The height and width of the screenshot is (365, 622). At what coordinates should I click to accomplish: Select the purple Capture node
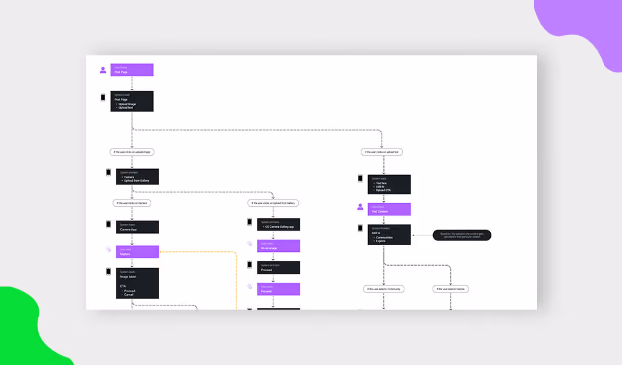click(x=138, y=252)
